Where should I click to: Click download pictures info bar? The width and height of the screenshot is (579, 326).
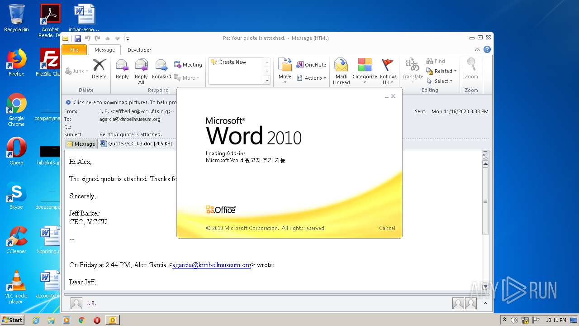pos(125,102)
